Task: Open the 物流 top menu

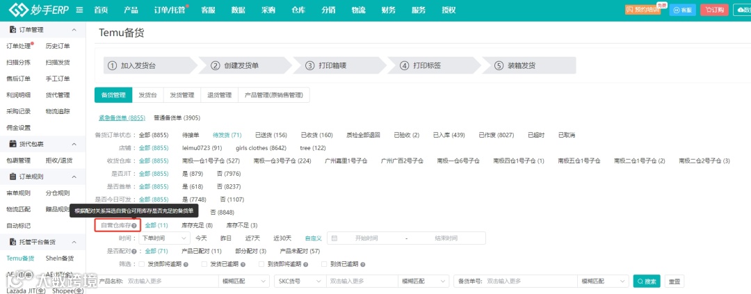Action: (x=358, y=10)
